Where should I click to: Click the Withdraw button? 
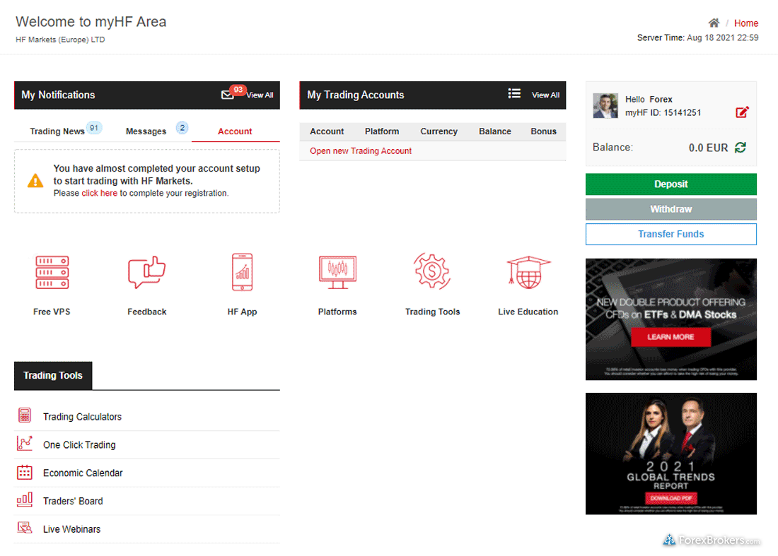tap(670, 209)
